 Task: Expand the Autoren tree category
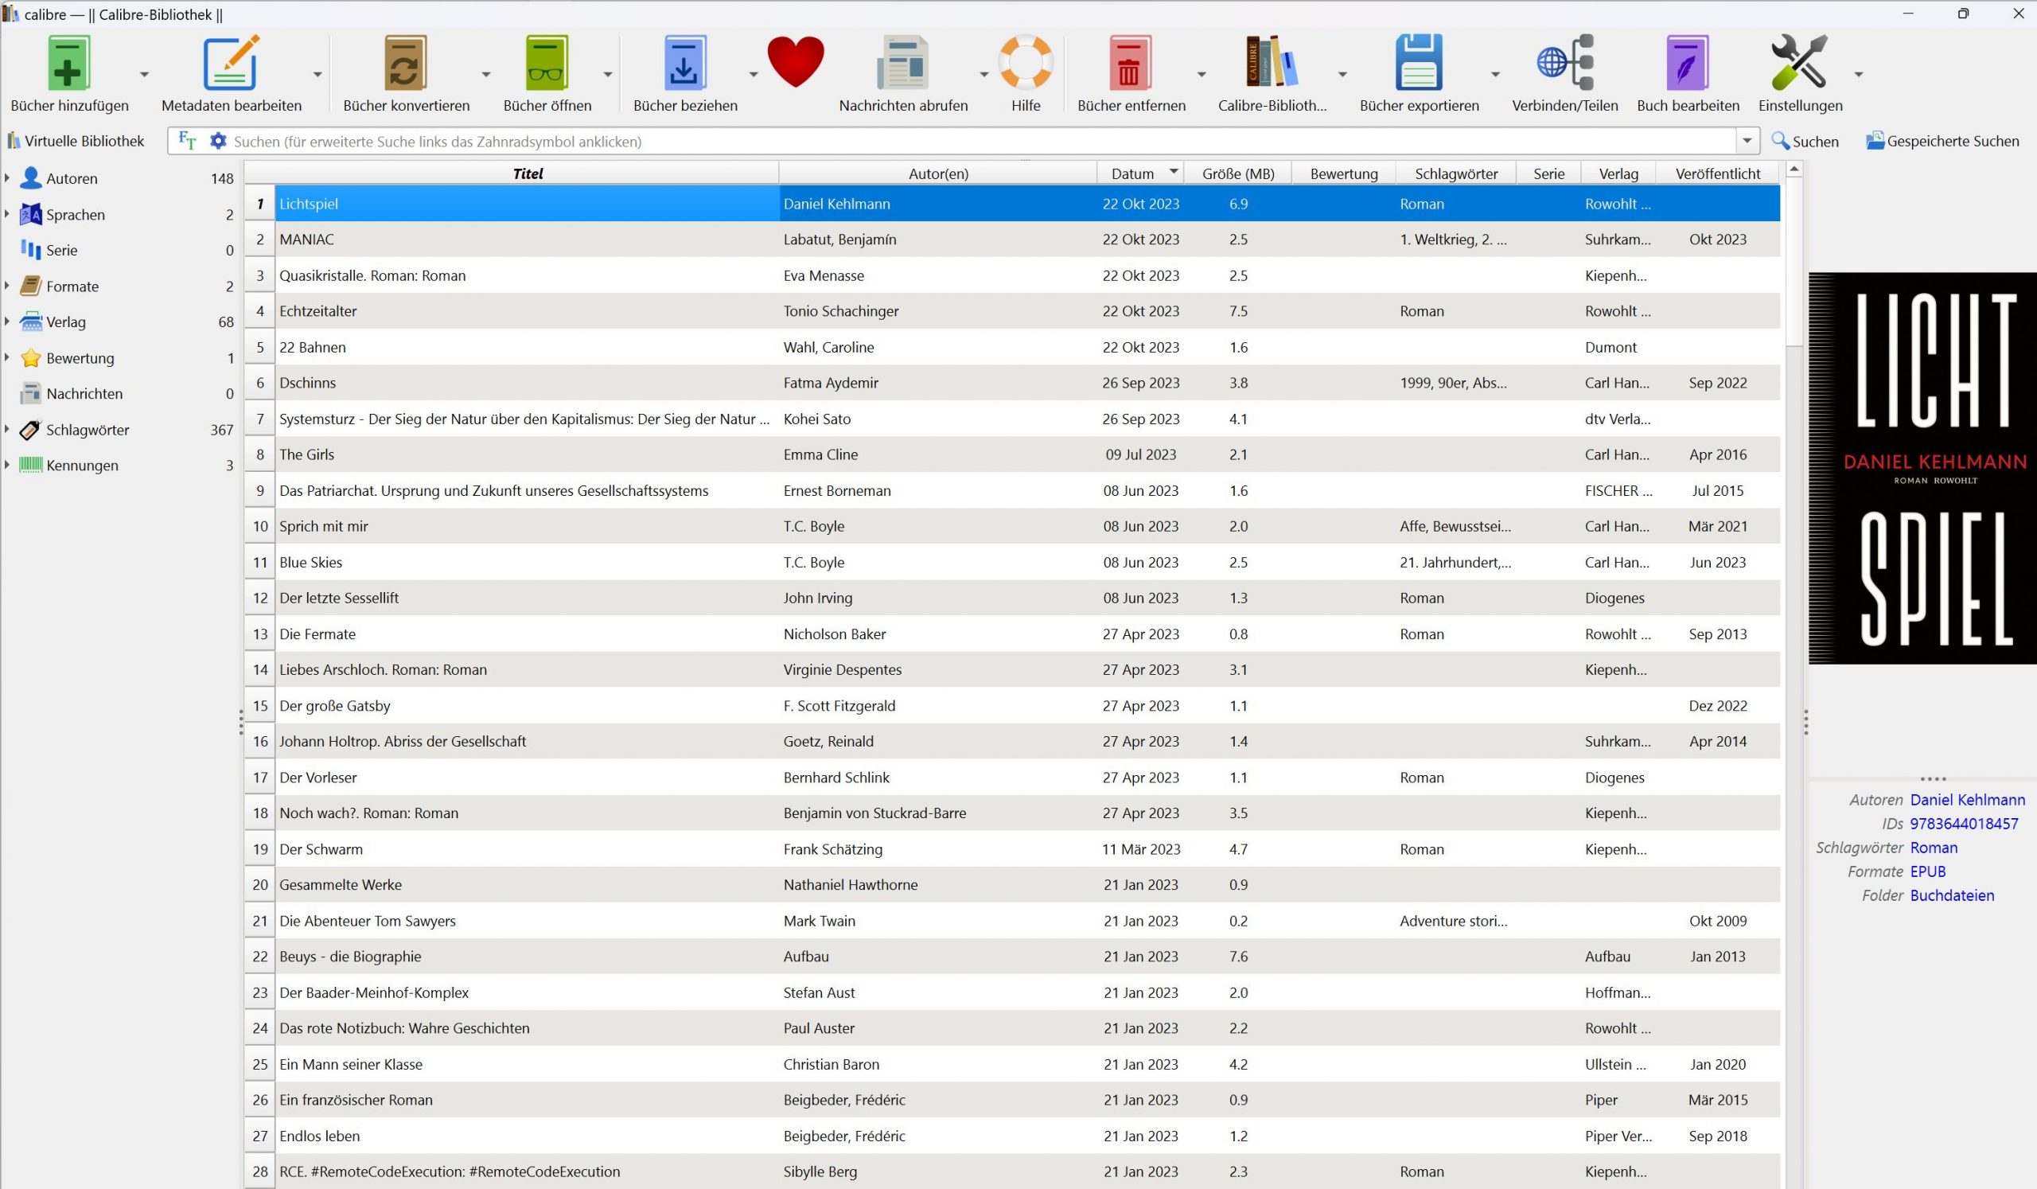tap(7, 177)
